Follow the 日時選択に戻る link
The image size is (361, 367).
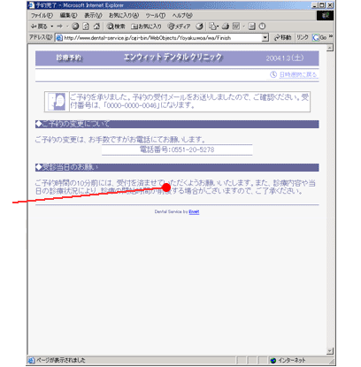298,74
